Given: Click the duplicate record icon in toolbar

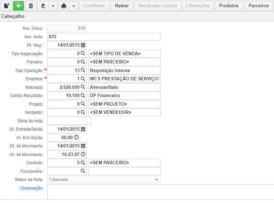Looking at the screenshot, I should pyautogui.click(x=7, y=6).
